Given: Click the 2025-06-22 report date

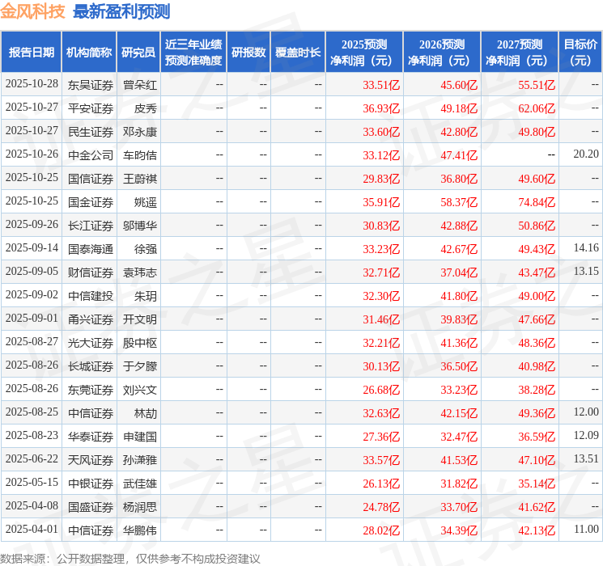Looking at the screenshot, I should click(32, 459).
